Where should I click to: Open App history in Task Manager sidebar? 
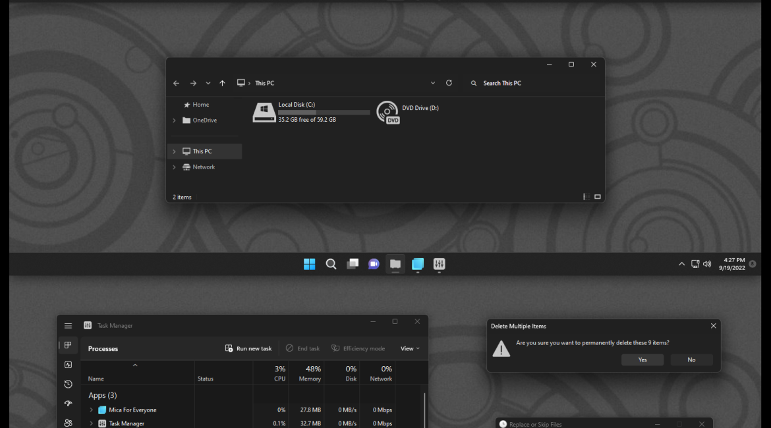point(68,384)
